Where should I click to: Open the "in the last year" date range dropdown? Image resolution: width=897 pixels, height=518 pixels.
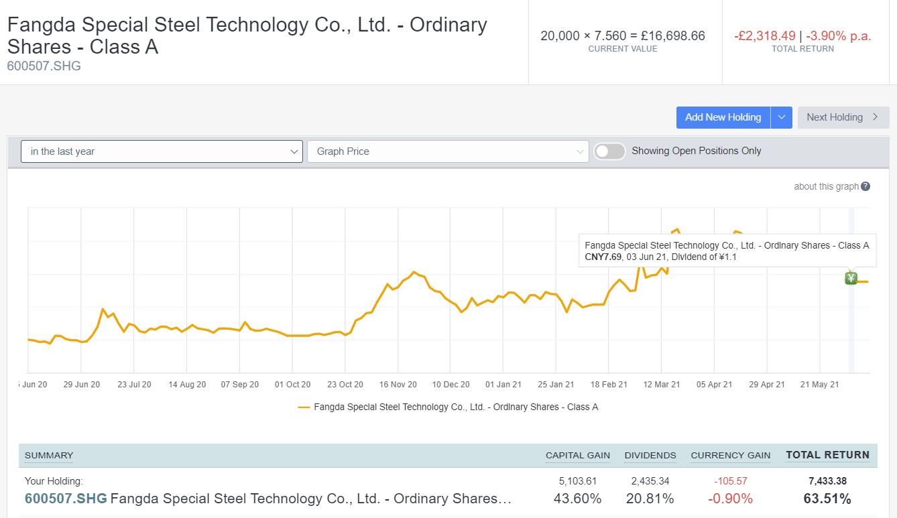tap(161, 151)
